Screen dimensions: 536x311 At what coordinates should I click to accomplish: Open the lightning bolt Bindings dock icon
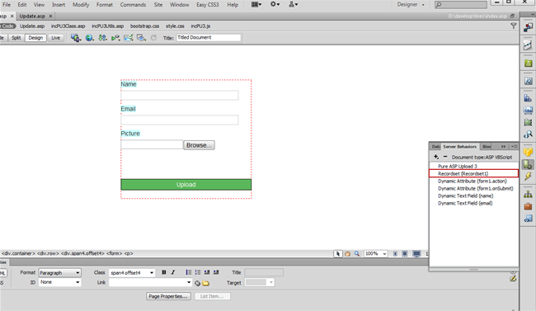(528, 177)
